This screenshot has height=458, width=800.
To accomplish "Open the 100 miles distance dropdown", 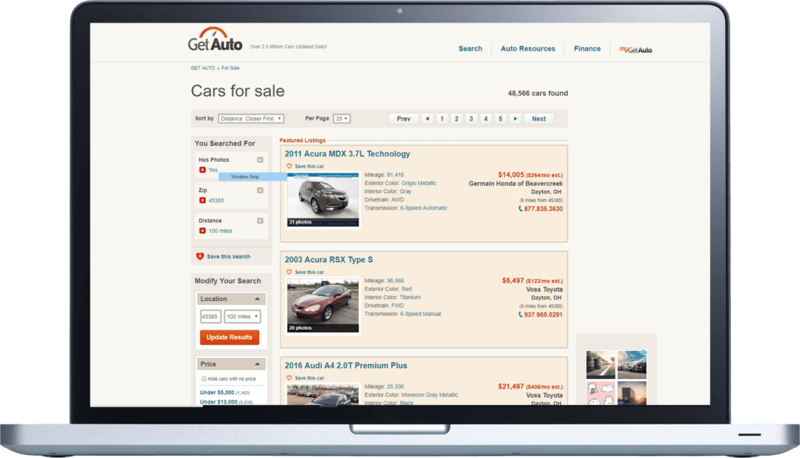I will (242, 317).
